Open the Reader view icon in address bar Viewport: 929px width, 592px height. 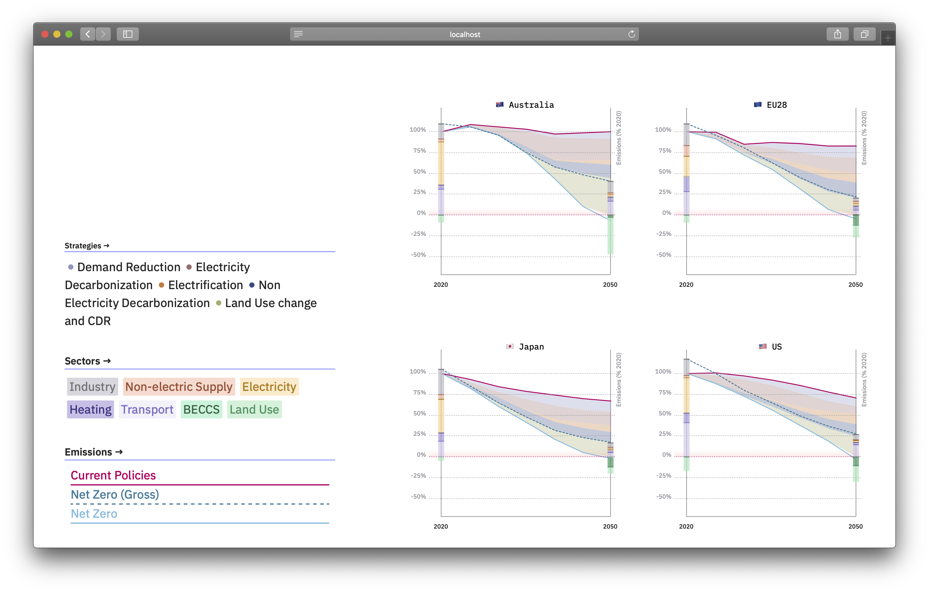298,34
